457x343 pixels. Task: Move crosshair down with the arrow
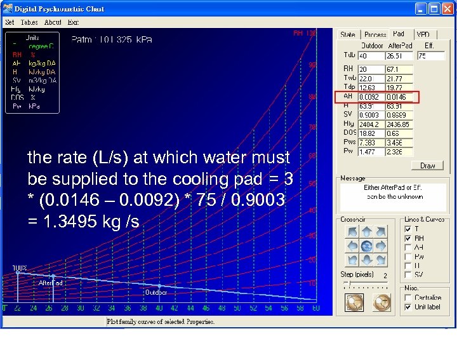tap(366, 260)
